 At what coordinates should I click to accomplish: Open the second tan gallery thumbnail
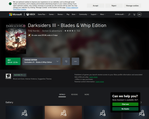coord(63,112)
